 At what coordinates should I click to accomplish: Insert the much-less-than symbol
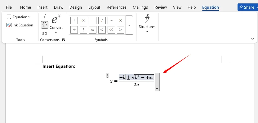coord(111,30)
